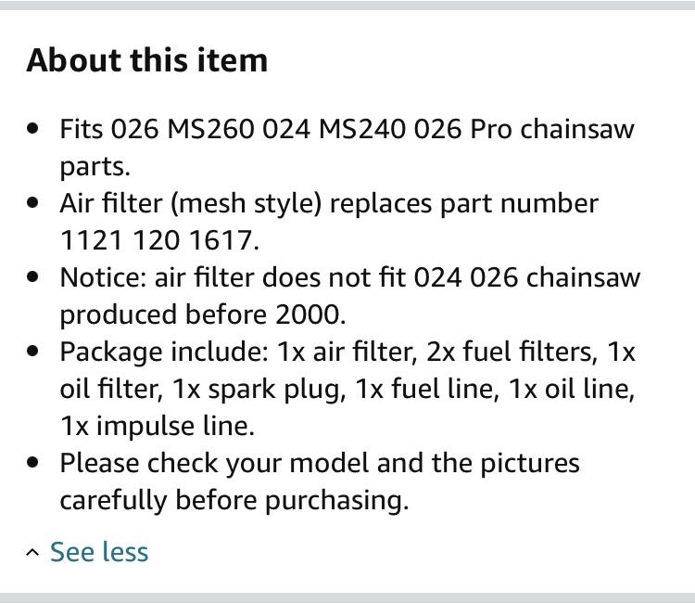Click the Notice: air filter does not fit line

point(350,277)
